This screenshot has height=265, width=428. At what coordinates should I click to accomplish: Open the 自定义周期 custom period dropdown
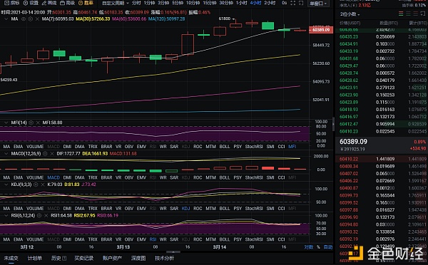click(115, 3)
